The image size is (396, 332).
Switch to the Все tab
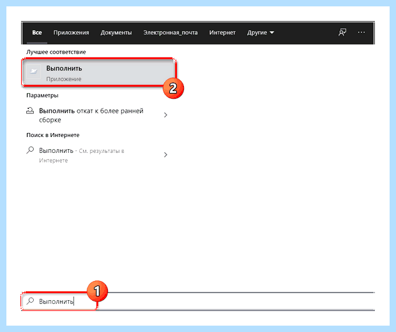click(x=37, y=32)
